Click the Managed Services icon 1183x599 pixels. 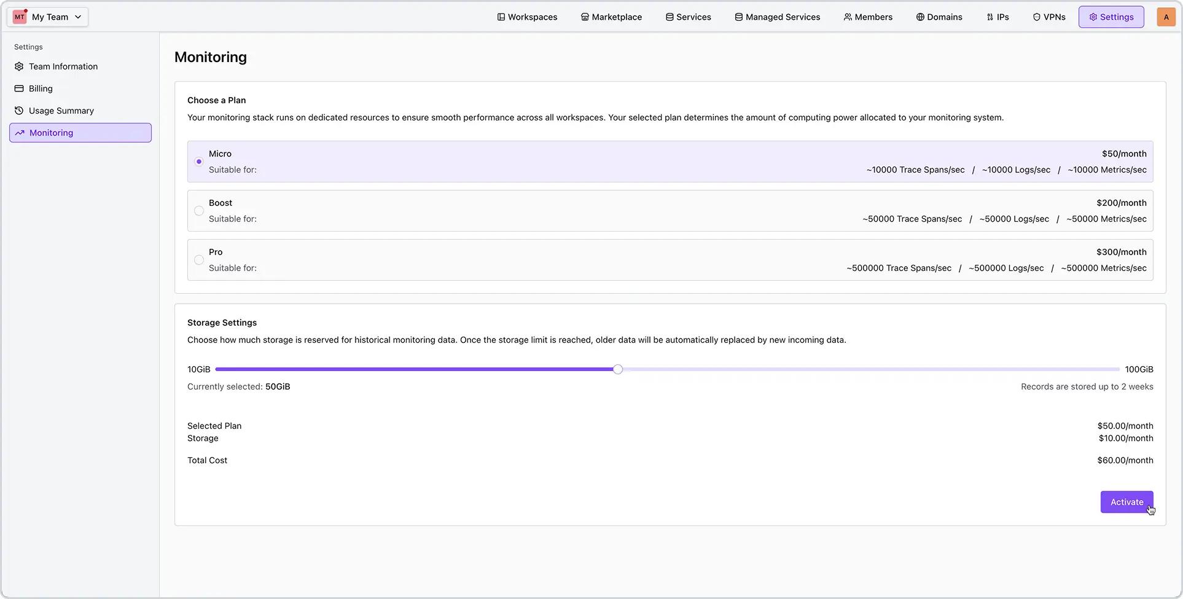coord(738,17)
